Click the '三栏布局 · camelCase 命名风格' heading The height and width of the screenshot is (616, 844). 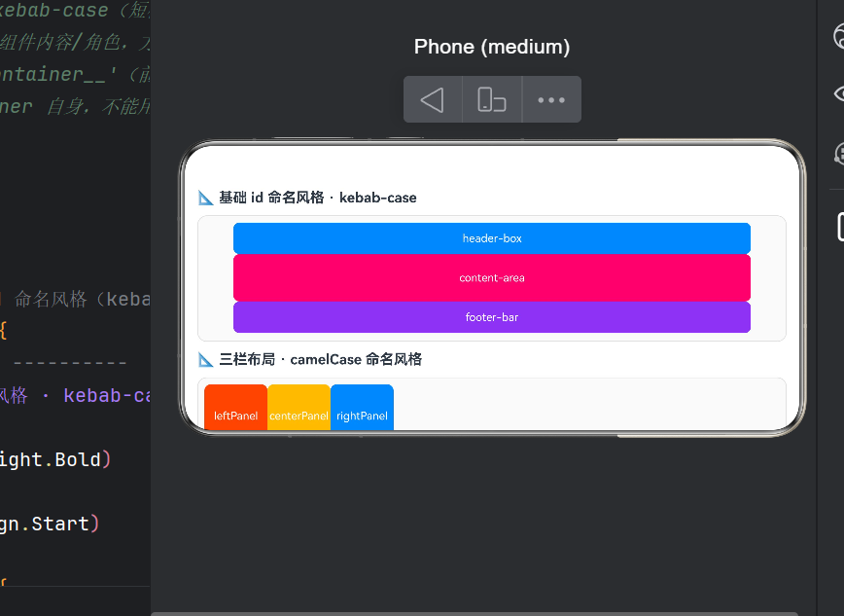[x=320, y=359]
